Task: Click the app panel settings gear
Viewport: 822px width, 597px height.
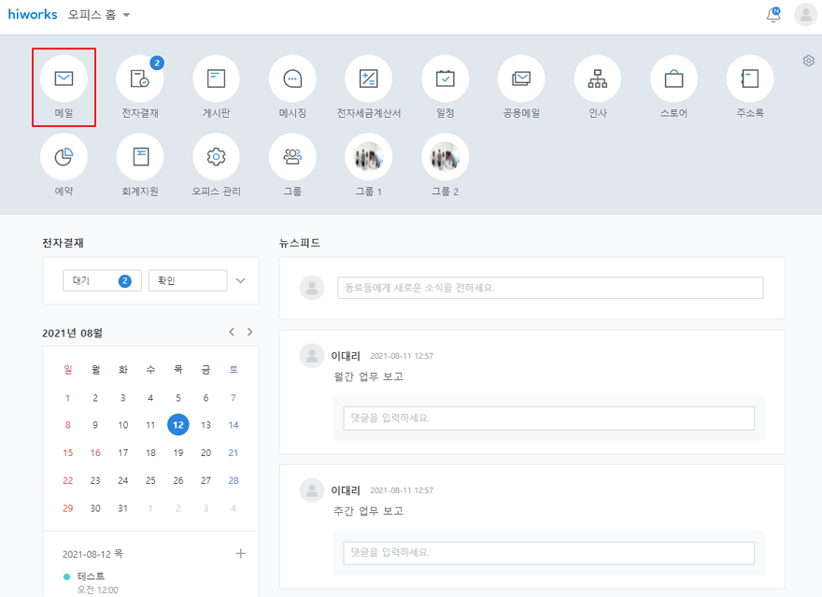Action: click(808, 61)
